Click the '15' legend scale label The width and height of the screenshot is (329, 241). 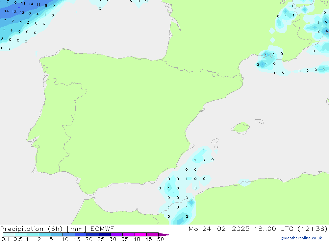(x=77, y=239)
